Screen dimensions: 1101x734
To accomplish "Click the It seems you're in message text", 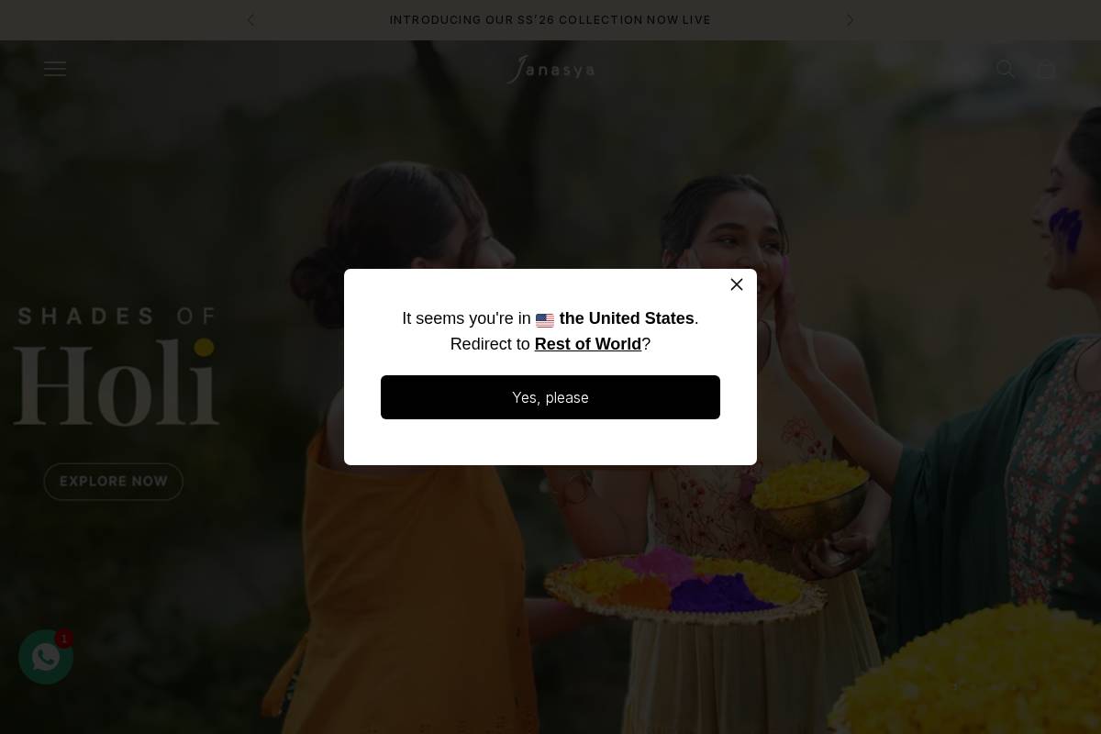I will pyautogui.click(x=466, y=318).
